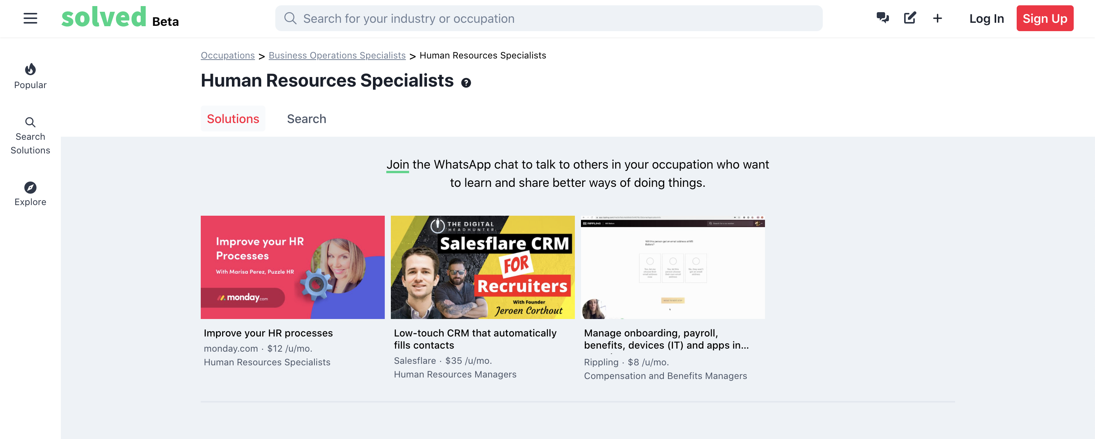Click the Join WhatsApp chat link
Viewport: 1095px width, 439px height.
tap(397, 165)
